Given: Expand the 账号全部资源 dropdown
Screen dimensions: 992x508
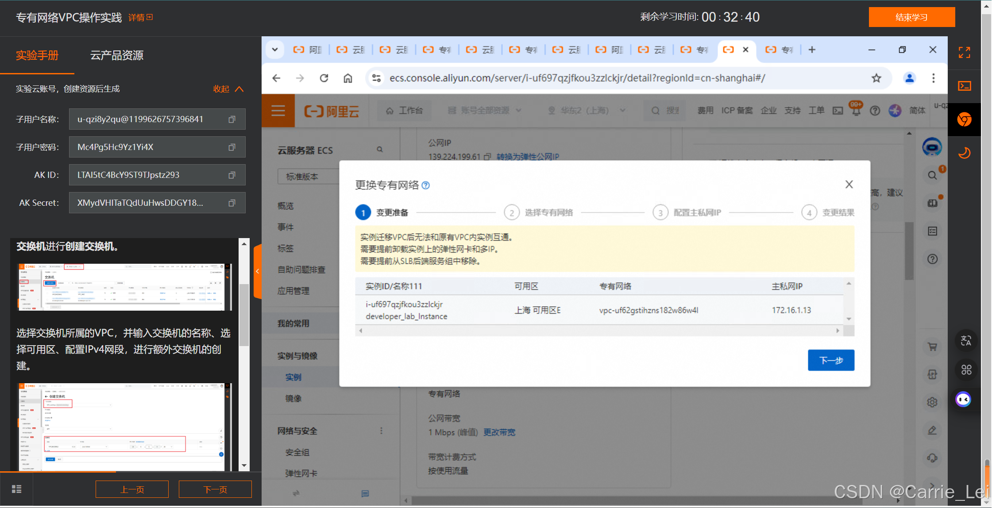Looking at the screenshot, I should pos(485,111).
